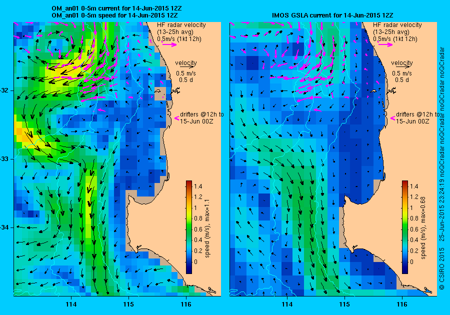Viewport: 450px width, 315px height.
Task: Click the 0 tick on left colorbar
Action: coord(195,261)
